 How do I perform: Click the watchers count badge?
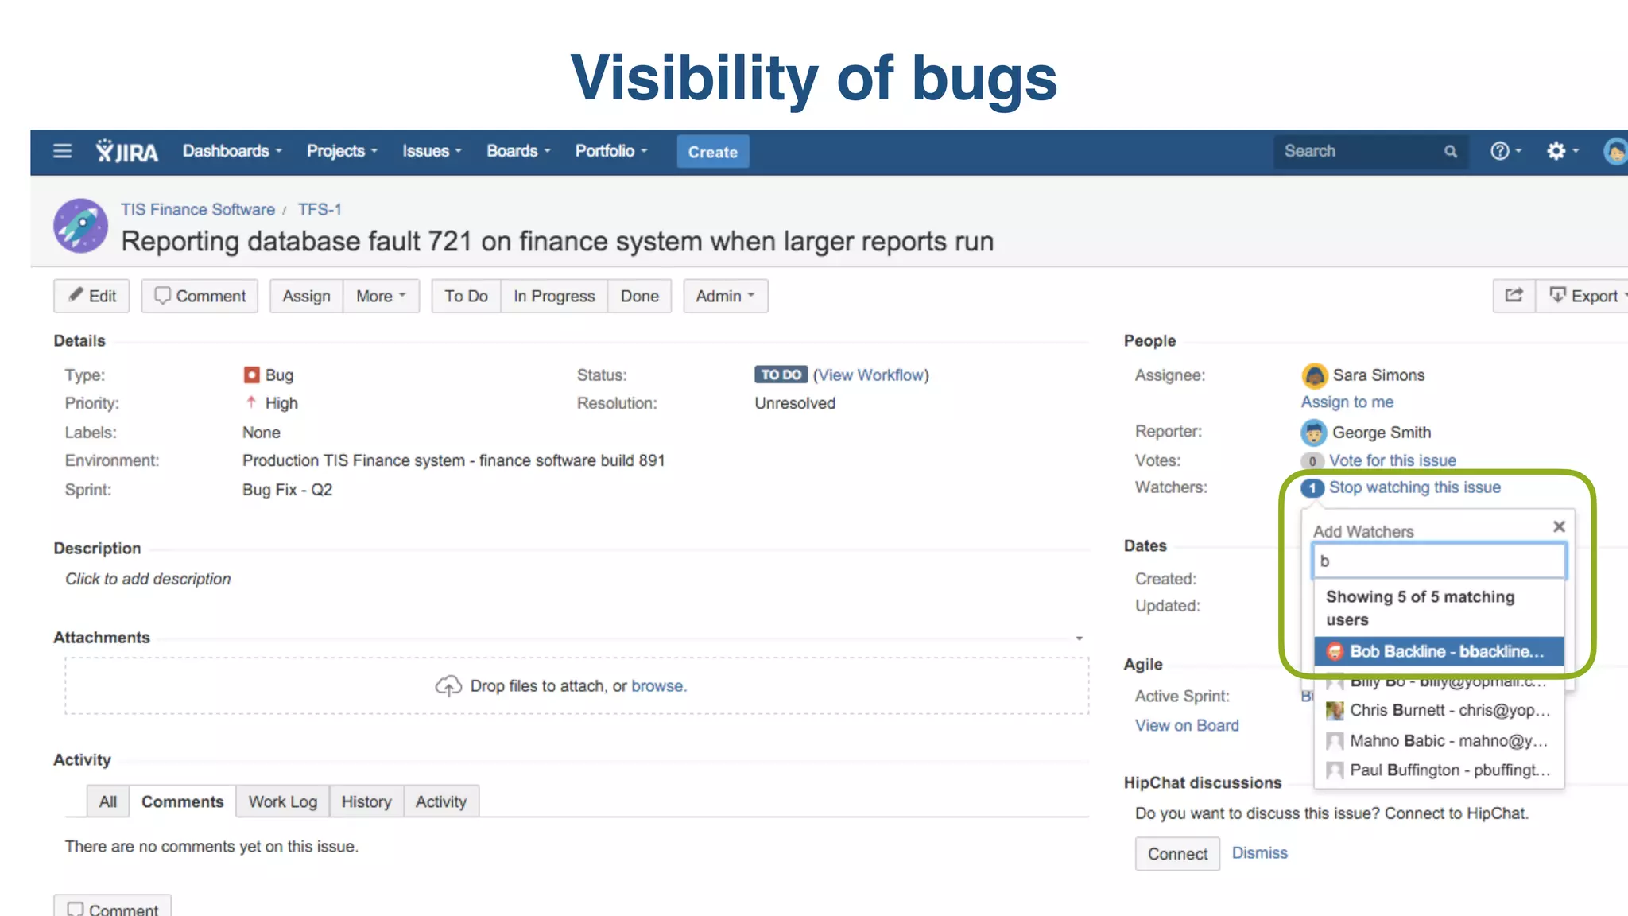(1312, 488)
